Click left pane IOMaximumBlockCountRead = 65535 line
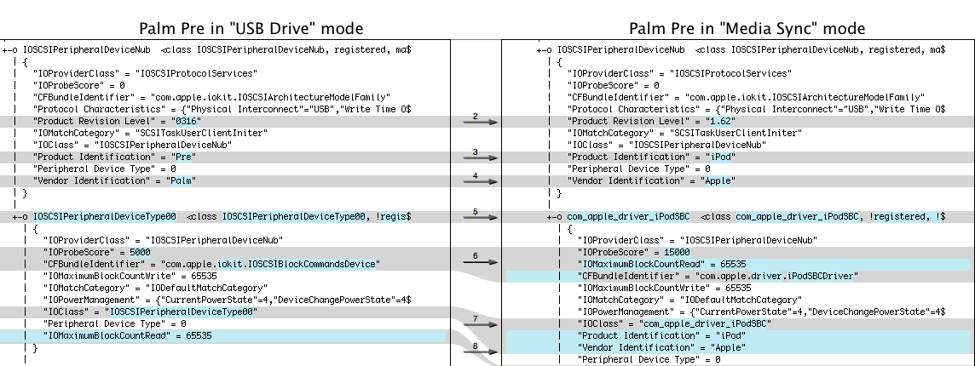975x366 pixels. (128, 336)
